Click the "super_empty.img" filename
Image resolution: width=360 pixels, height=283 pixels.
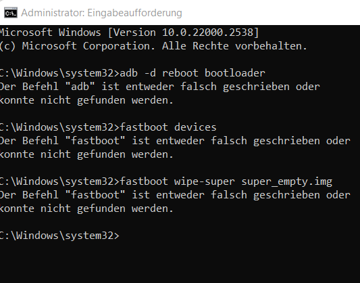(287, 182)
